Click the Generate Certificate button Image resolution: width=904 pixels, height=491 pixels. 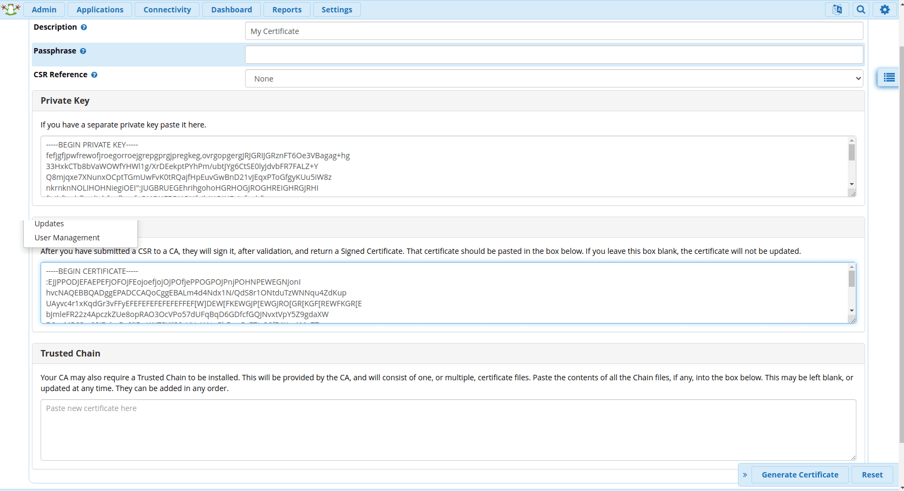(x=800, y=475)
